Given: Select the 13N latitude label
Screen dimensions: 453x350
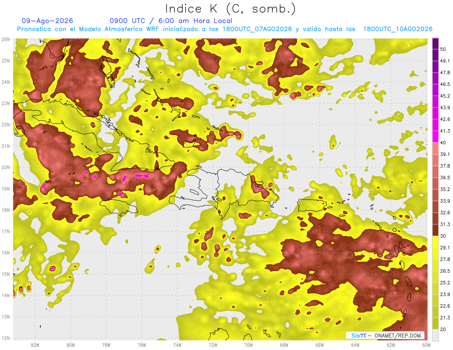Looking at the screenshot, I should click(x=6, y=316).
